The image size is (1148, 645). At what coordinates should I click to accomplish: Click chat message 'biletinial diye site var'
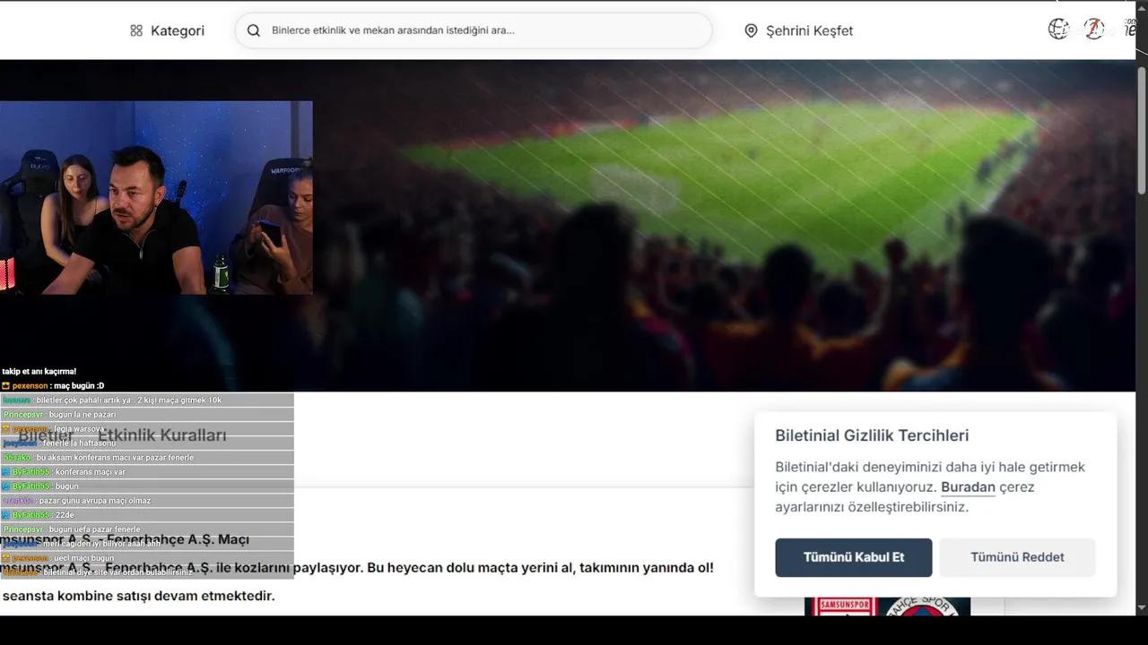click(x=117, y=572)
